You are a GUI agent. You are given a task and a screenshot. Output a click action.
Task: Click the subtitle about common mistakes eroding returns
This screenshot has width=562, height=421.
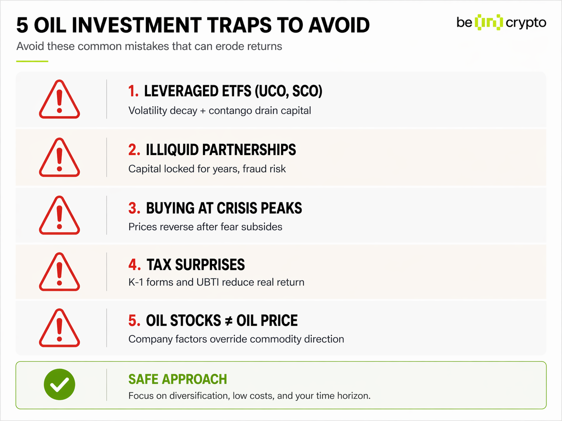pyautogui.click(x=149, y=46)
